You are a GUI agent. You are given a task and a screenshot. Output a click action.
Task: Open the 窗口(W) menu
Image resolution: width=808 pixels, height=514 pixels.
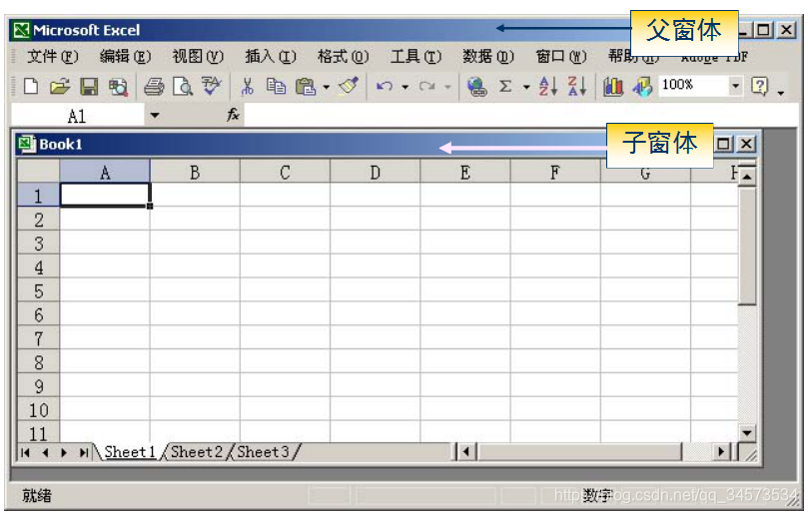coord(561,56)
